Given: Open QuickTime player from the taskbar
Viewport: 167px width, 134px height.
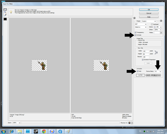Looking at the screenshot, I should (60, 131).
